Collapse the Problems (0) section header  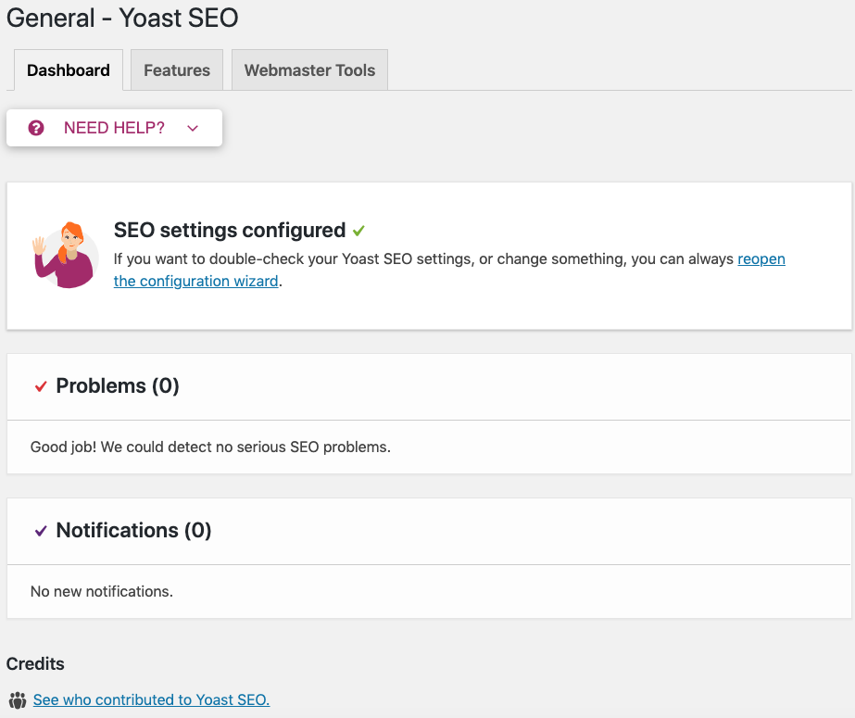click(429, 386)
